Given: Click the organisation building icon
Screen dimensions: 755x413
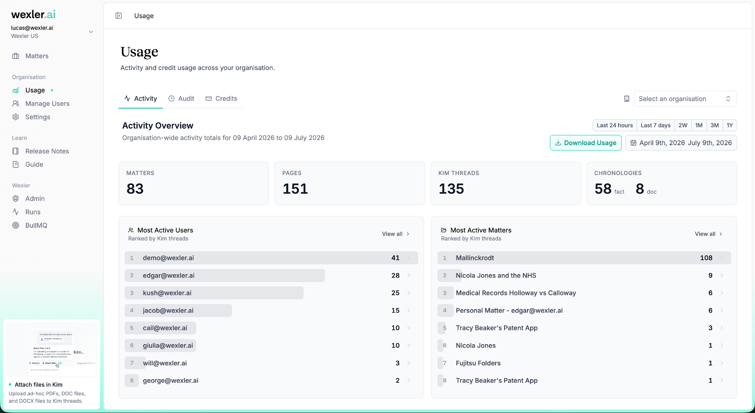Looking at the screenshot, I should pyautogui.click(x=627, y=99).
